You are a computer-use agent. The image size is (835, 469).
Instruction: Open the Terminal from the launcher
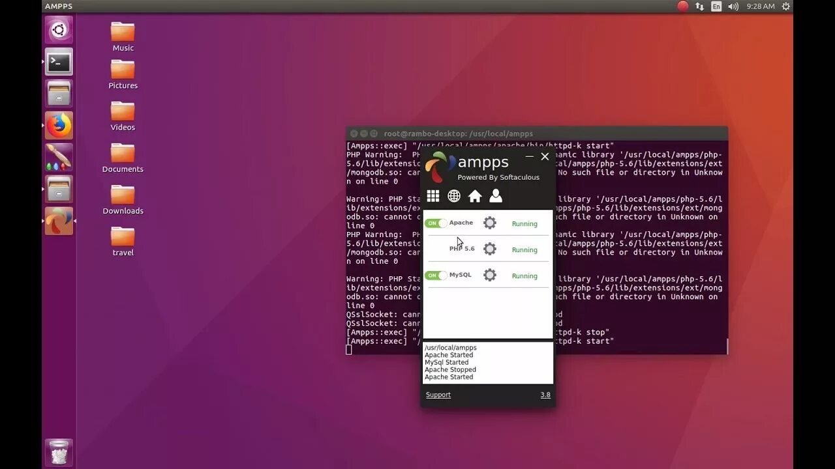tap(59, 62)
